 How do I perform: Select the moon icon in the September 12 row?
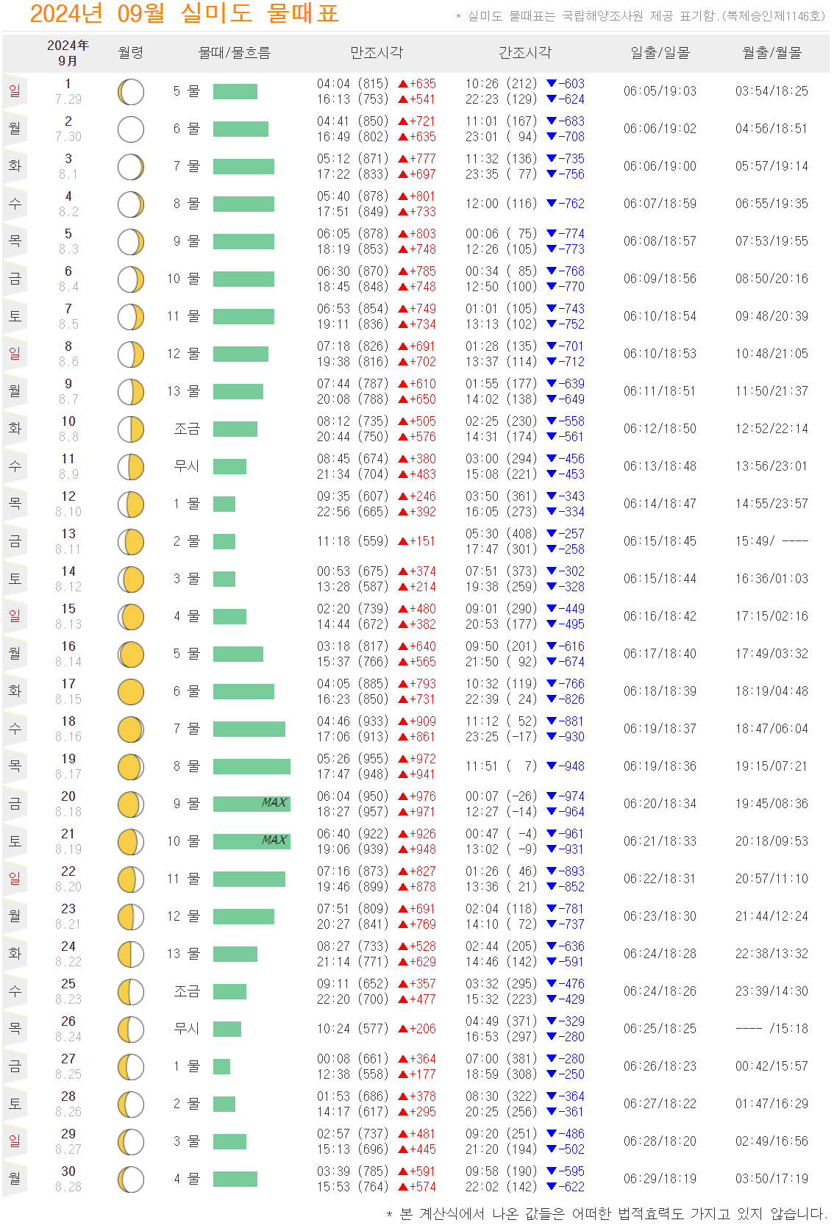[131, 504]
